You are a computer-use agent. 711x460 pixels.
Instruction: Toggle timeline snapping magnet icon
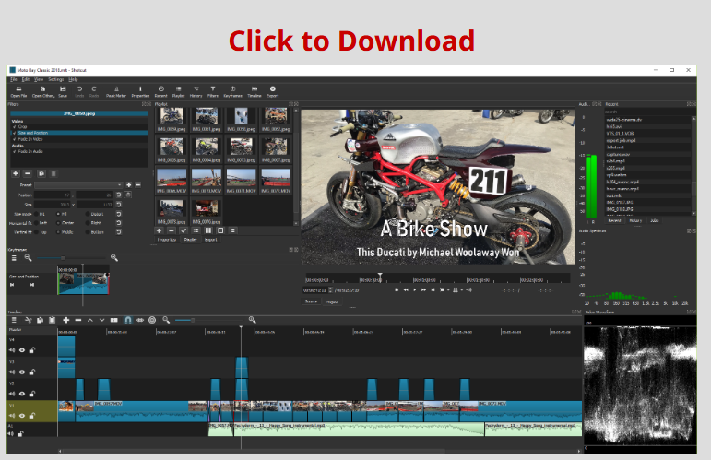(128, 320)
